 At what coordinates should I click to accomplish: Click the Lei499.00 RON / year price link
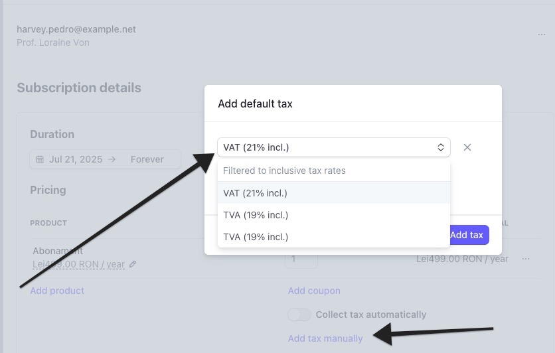point(78,264)
